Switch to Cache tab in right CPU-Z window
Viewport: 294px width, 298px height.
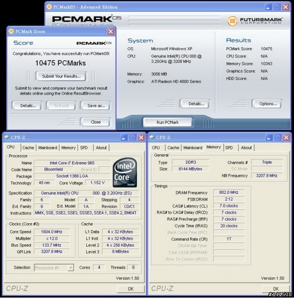pyautogui.click(x=173, y=148)
